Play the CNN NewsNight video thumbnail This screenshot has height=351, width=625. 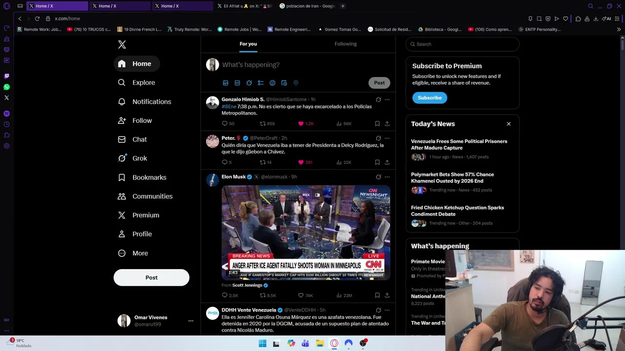click(x=306, y=233)
